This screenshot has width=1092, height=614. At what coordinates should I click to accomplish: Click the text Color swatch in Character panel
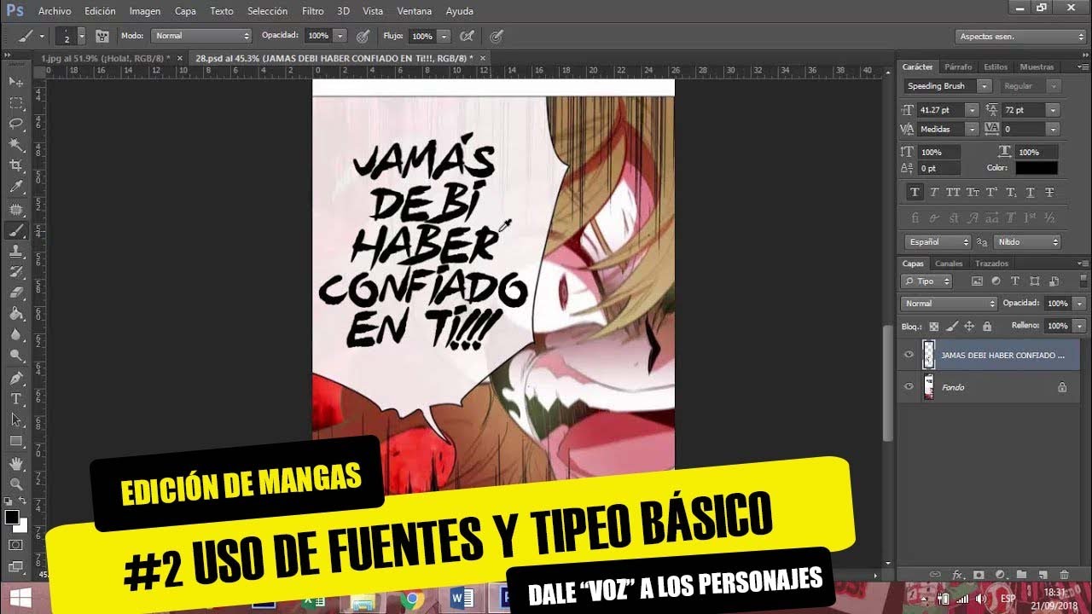click(x=1037, y=169)
